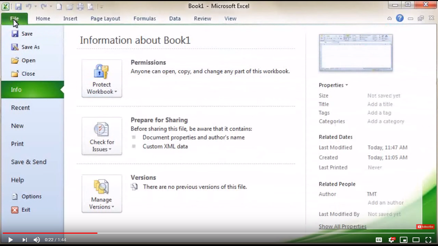Open Customize Quick Access Toolbar dropdown
This screenshot has height=246, width=438.
[101, 6]
